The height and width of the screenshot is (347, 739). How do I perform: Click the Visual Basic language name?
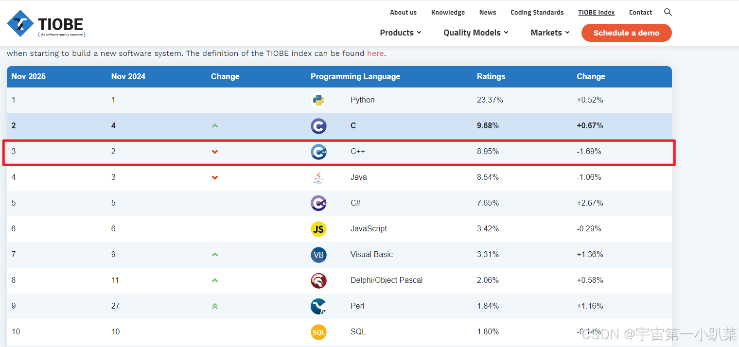coord(371,255)
